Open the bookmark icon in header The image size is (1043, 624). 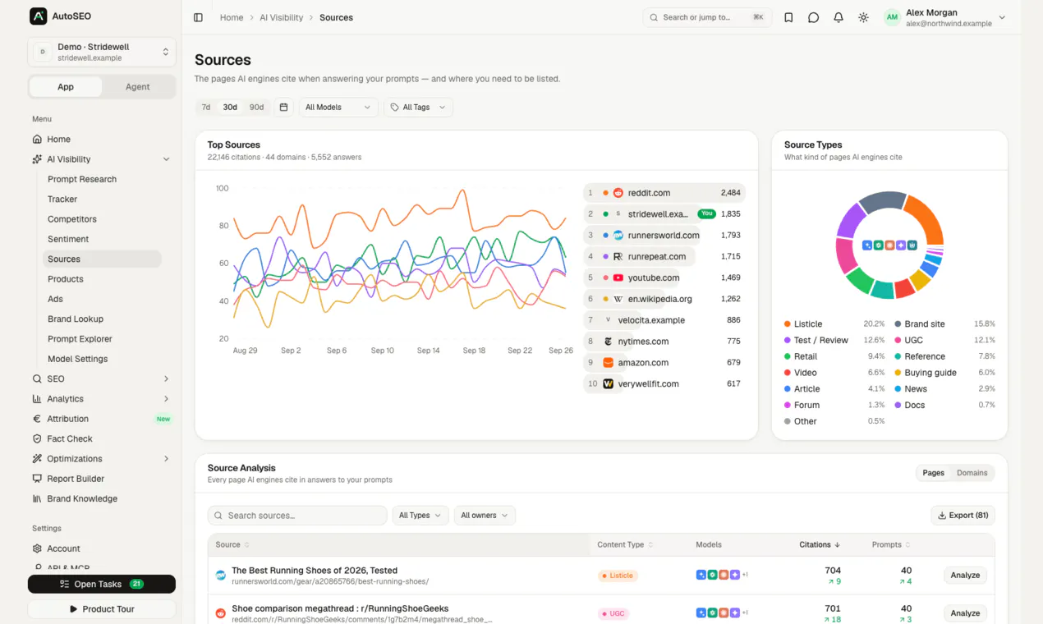pyautogui.click(x=788, y=17)
